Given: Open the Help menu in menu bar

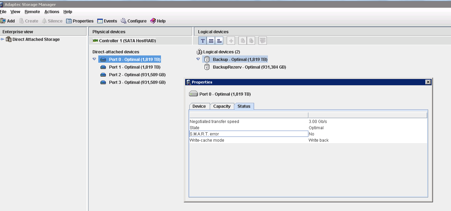Looking at the screenshot, I should [x=68, y=12].
